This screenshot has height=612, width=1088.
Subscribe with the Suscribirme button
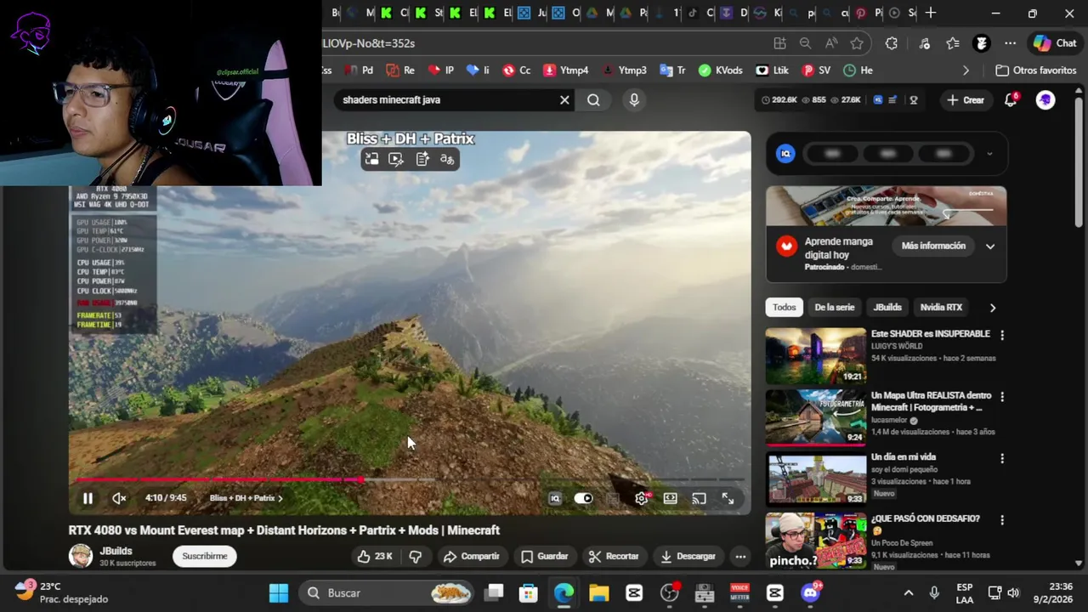(x=205, y=556)
